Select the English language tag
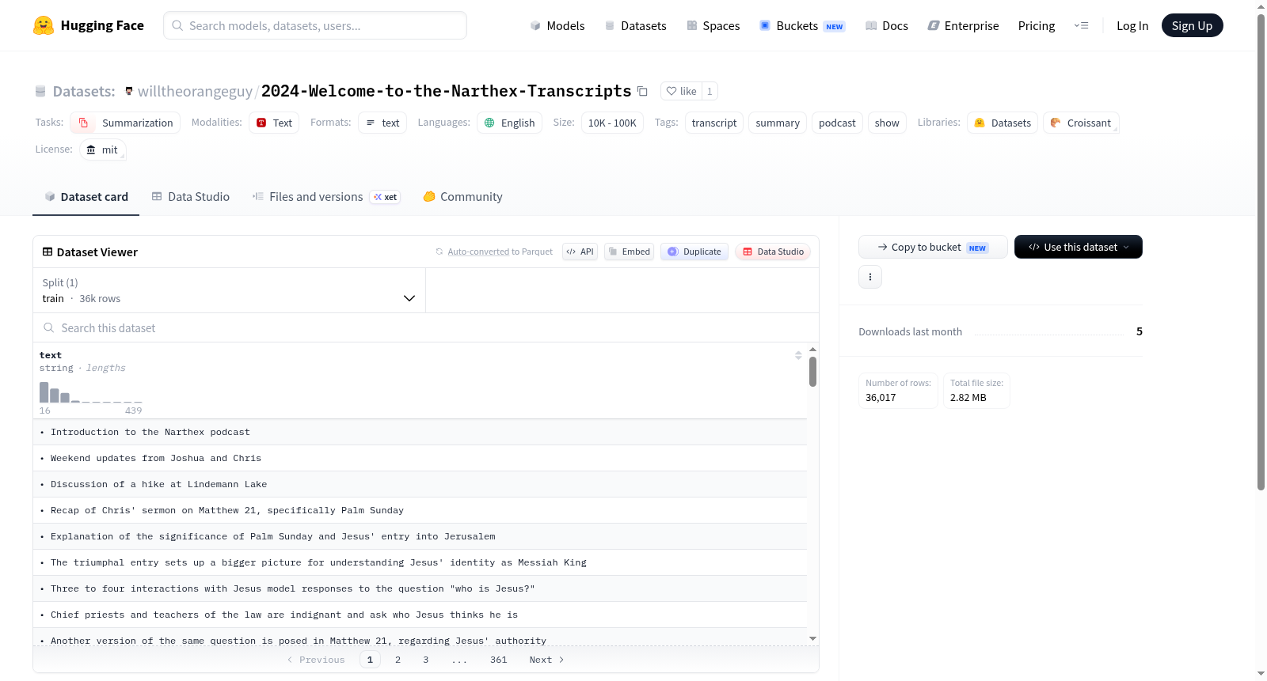This screenshot has height=681, width=1267. tap(509, 123)
